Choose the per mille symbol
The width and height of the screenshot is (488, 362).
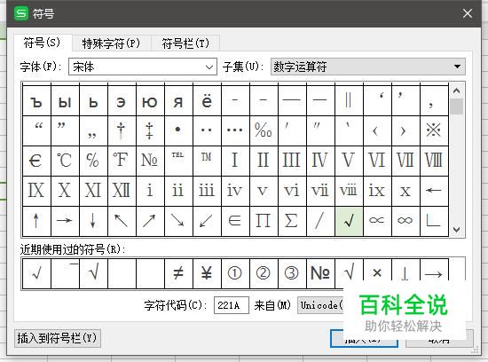click(x=264, y=130)
